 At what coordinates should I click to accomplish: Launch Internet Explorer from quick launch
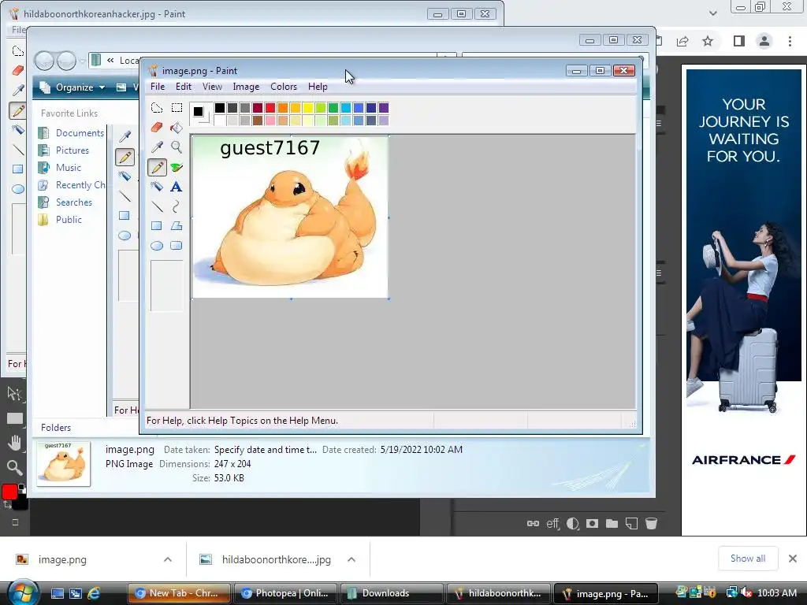click(94, 593)
